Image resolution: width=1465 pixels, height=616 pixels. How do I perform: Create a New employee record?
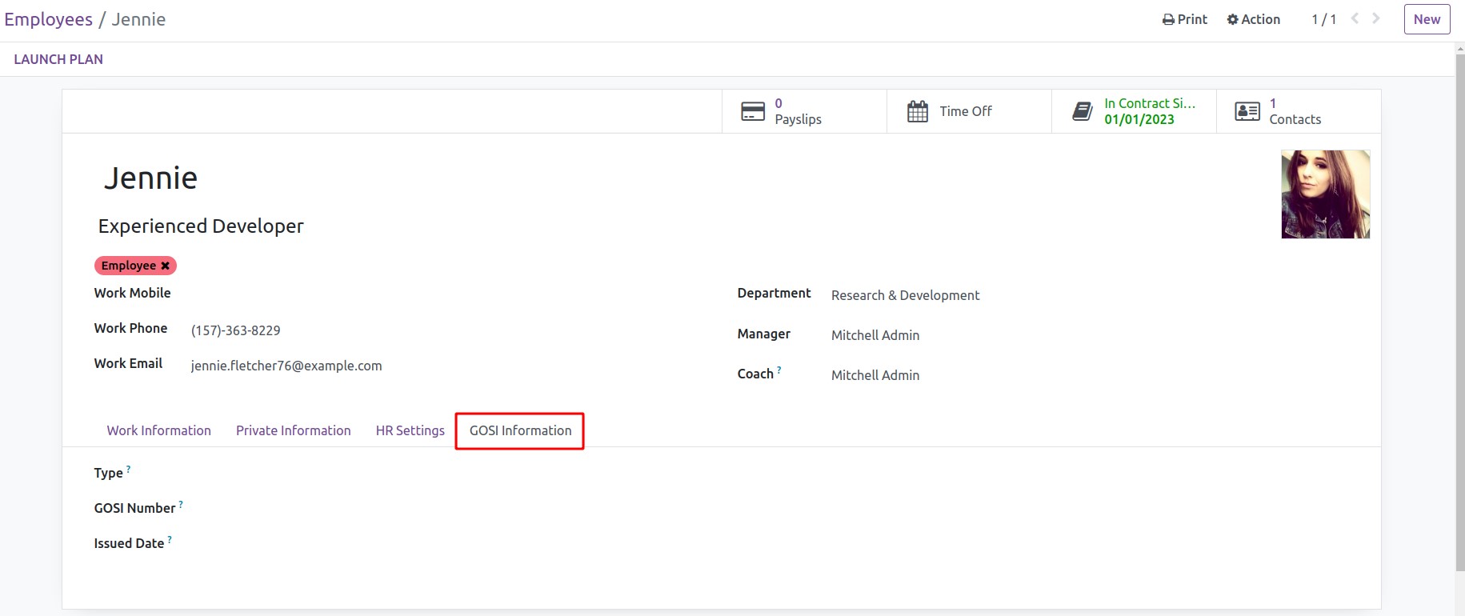tap(1427, 19)
